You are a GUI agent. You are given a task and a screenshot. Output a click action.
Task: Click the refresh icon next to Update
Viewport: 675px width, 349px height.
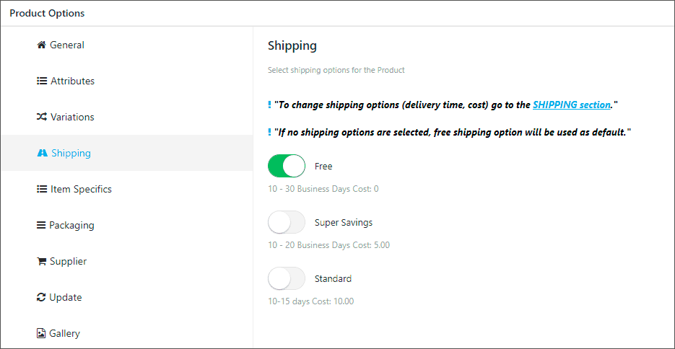[41, 297]
